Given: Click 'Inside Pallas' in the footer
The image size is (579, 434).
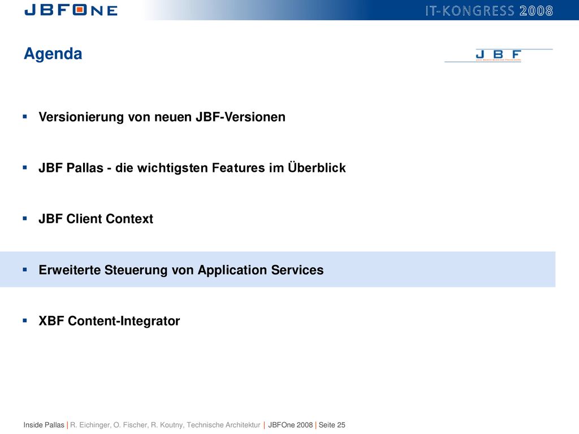Looking at the screenshot, I should (44, 425).
